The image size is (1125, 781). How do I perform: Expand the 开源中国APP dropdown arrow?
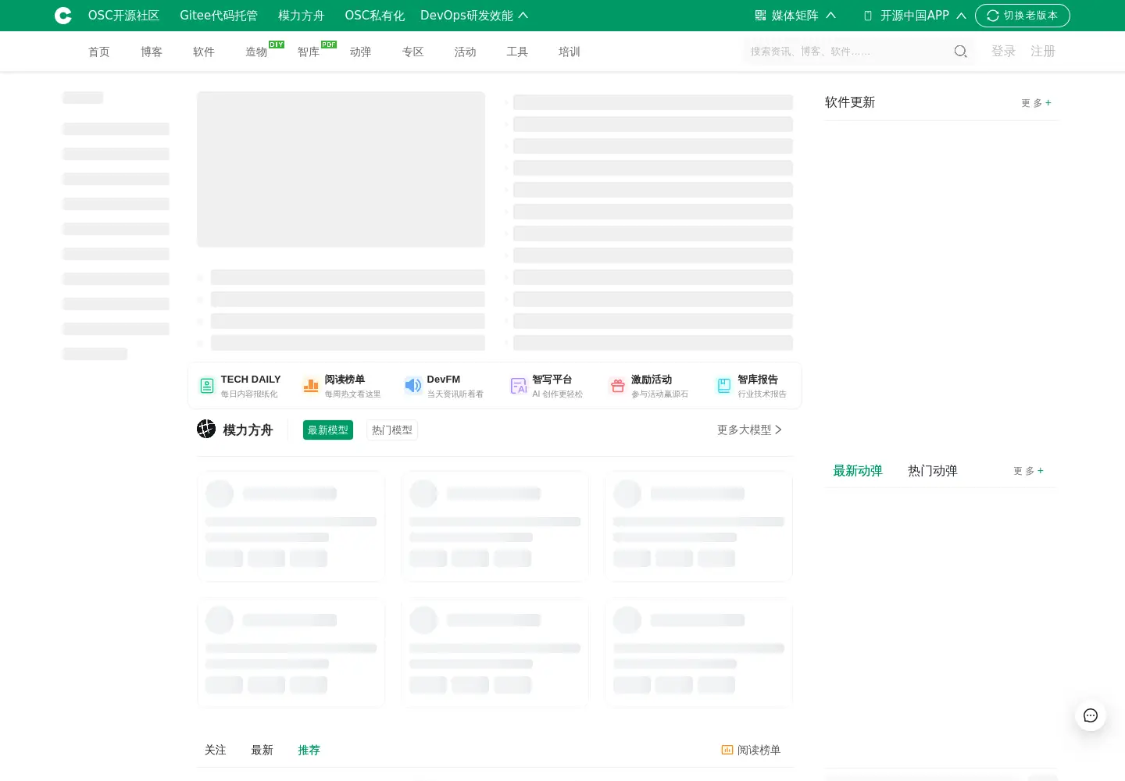point(962,16)
